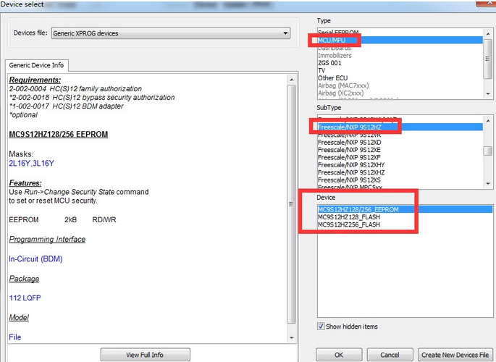Click the Cancel button
Image resolution: width=496 pixels, height=362 pixels.
390,355
